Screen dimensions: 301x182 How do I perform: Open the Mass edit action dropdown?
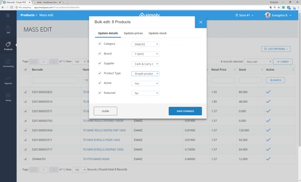click(258, 61)
